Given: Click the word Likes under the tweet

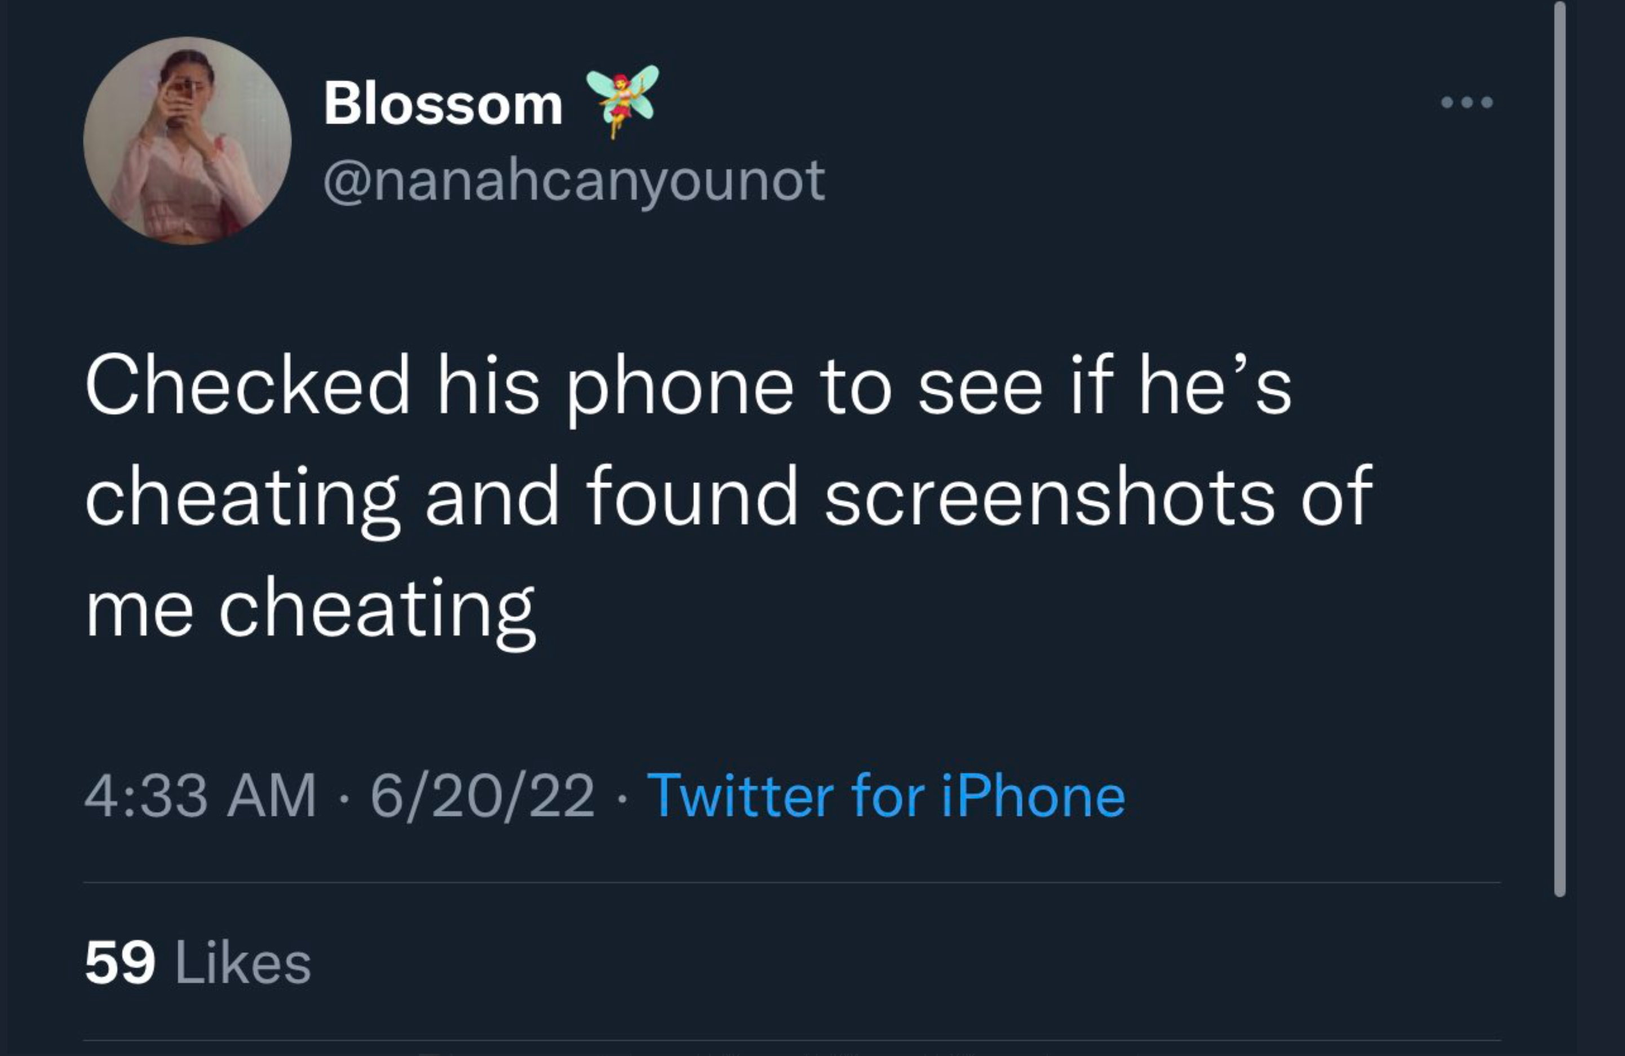Looking at the screenshot, I should tap(243, 962).
